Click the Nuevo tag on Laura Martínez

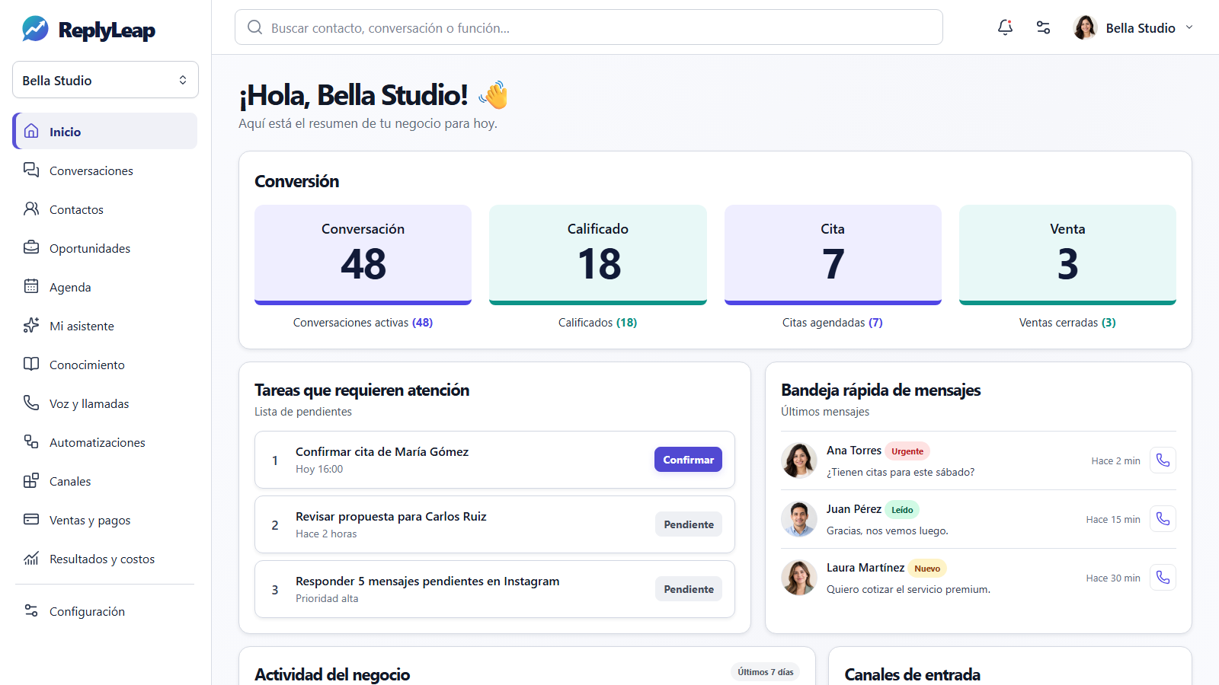pos(927,568)
